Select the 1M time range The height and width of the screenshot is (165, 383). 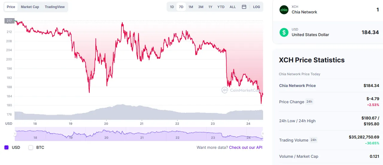(191, 7)
